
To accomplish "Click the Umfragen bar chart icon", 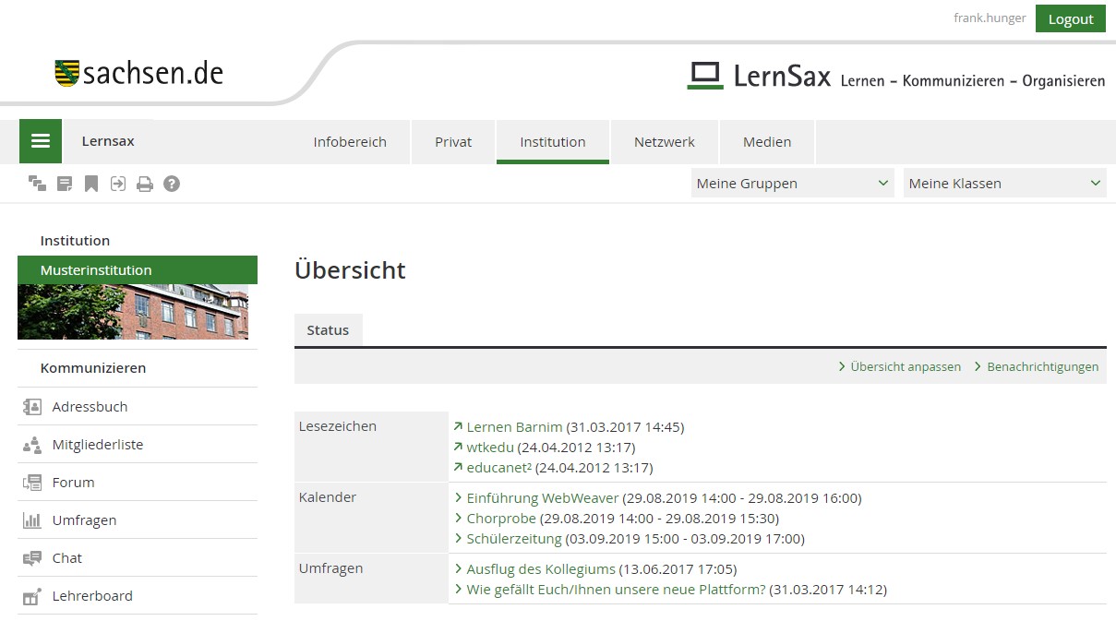I will click(32, 520).
